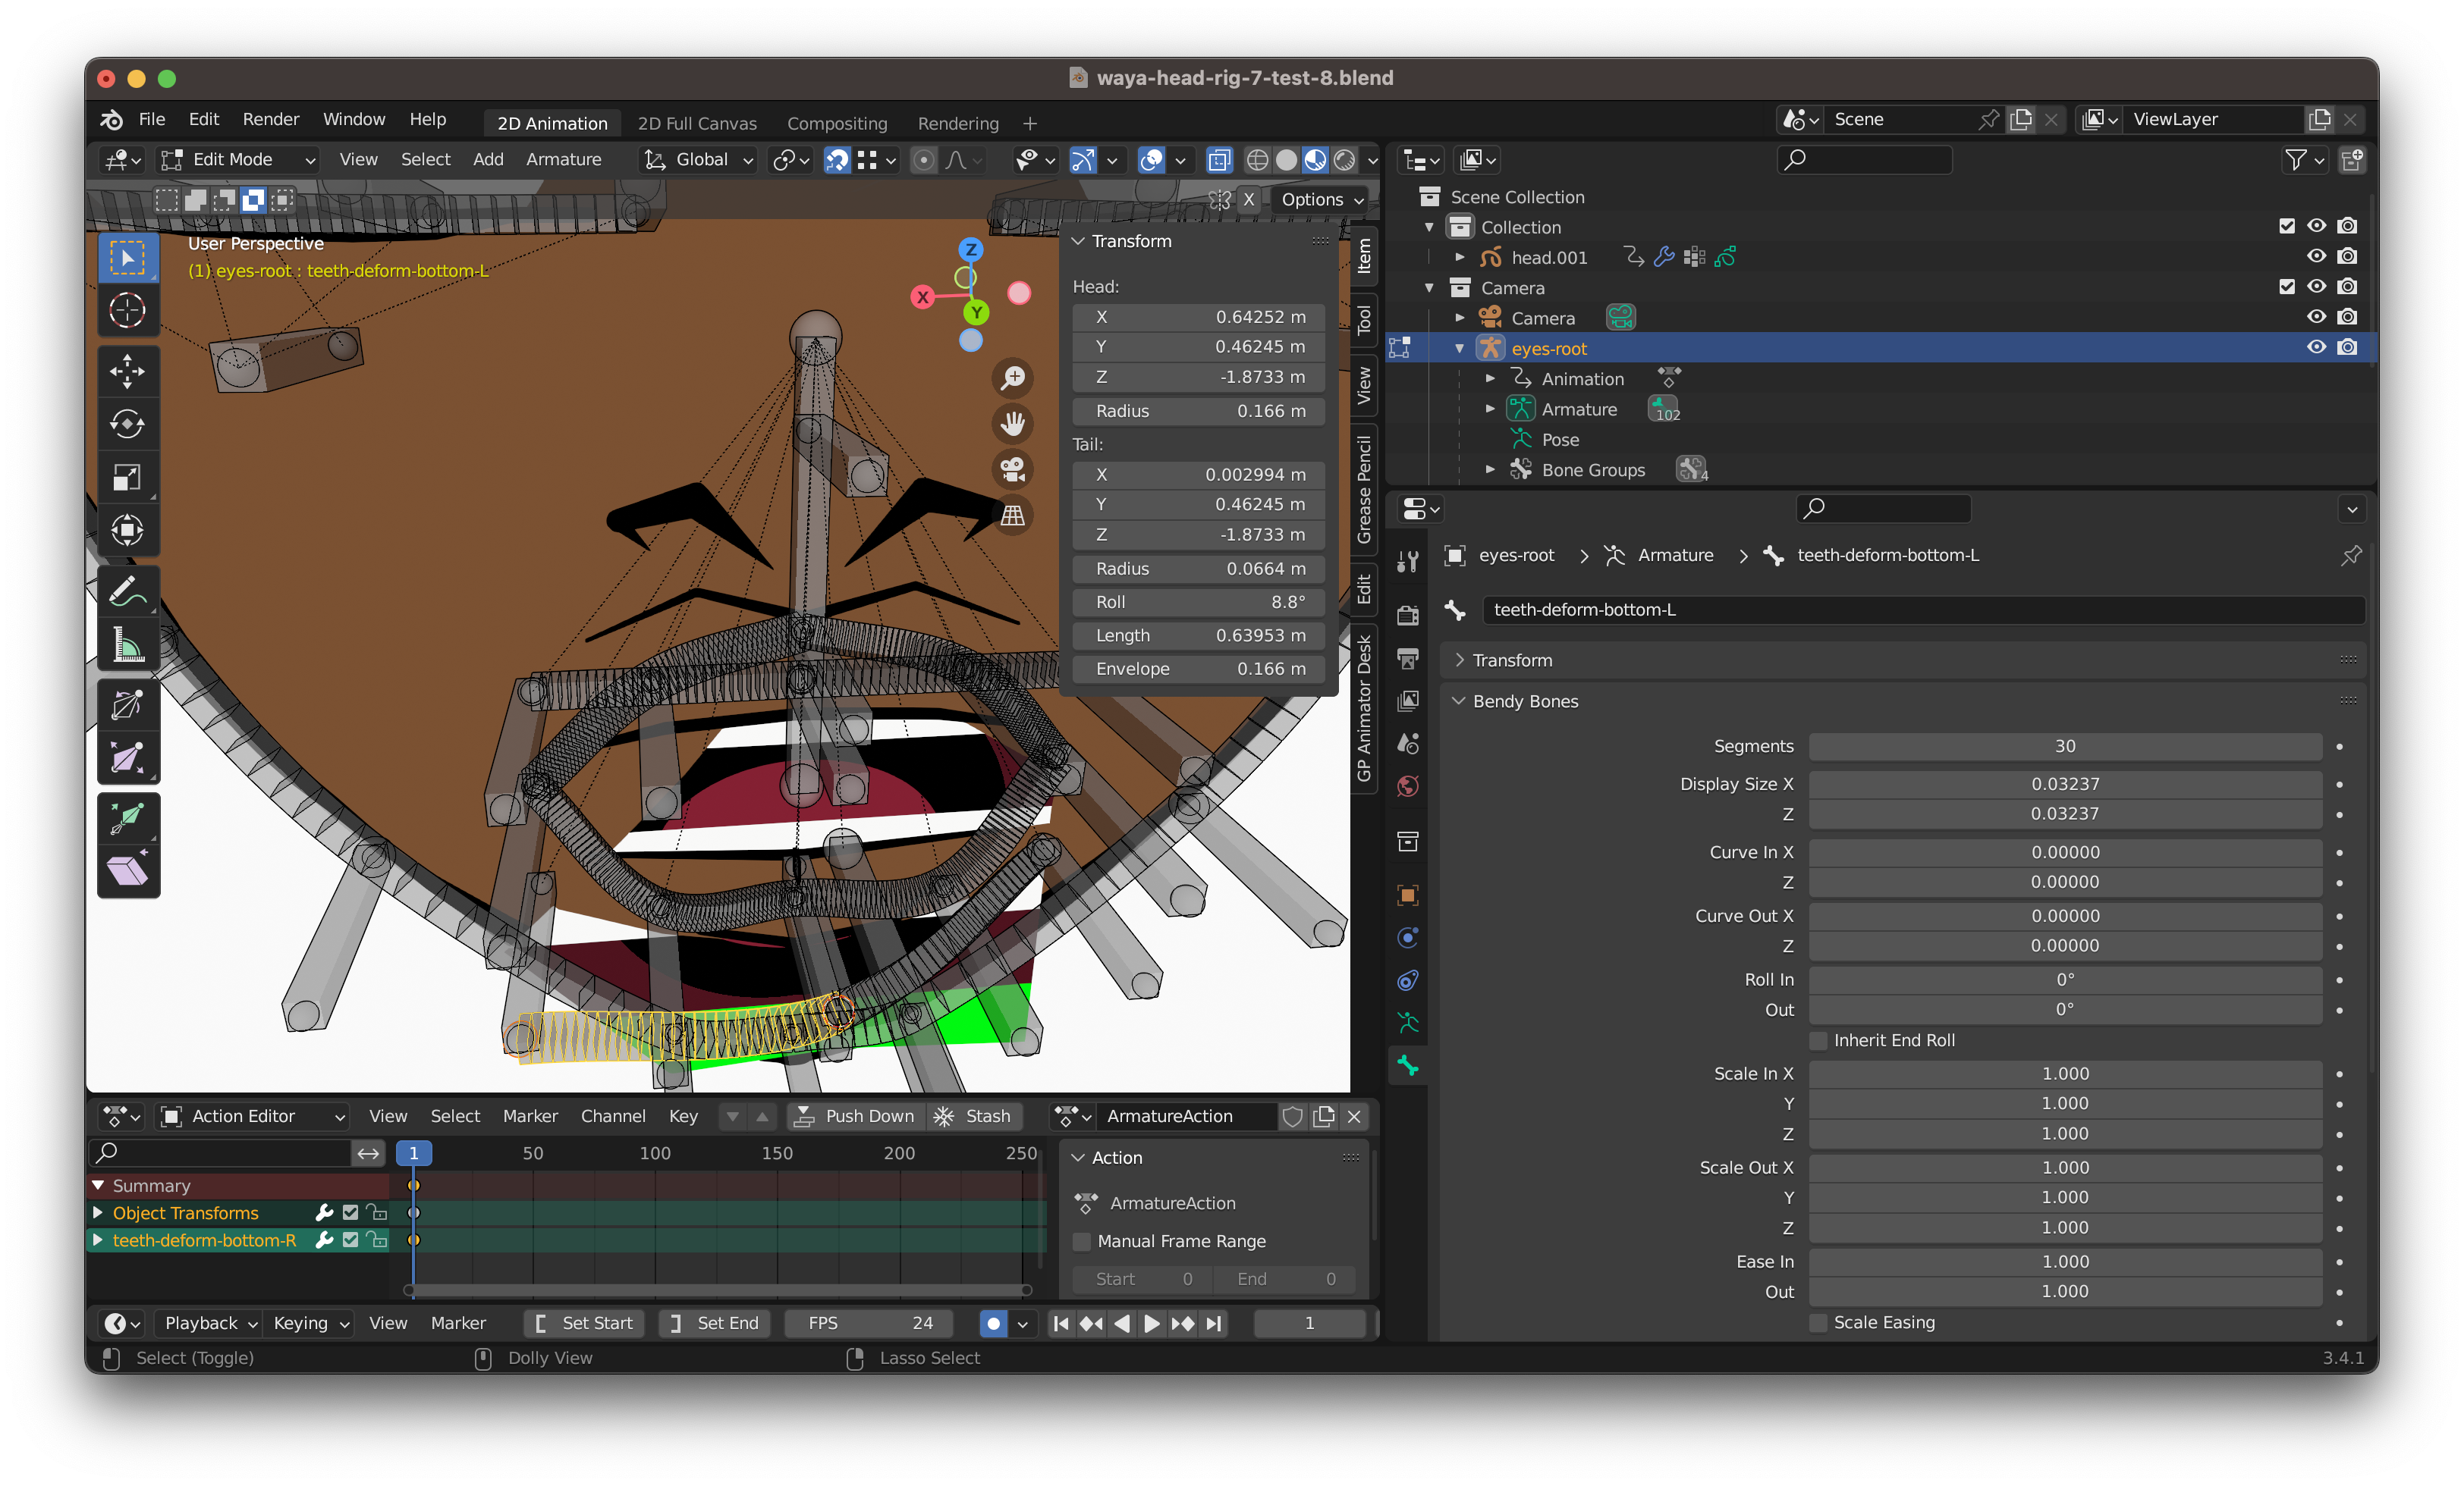Click the Segments value slider
The height and width of the screenshot is (1486, 2464).
[x=2064, y=747]
